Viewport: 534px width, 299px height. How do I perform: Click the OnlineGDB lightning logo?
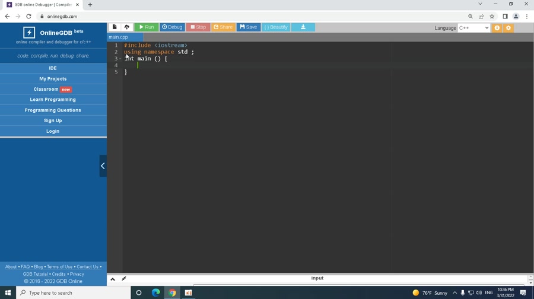pos(29,33)
